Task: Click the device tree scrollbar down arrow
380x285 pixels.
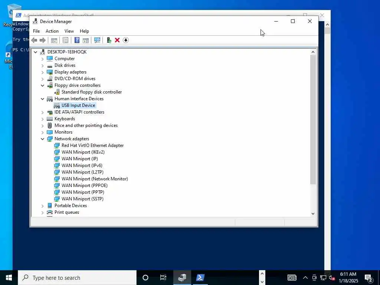Action: [313, 214]
